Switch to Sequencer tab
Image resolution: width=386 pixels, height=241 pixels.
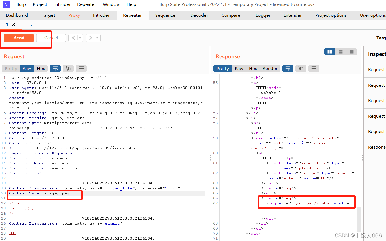pyautogui.click(x=166, y=15)
